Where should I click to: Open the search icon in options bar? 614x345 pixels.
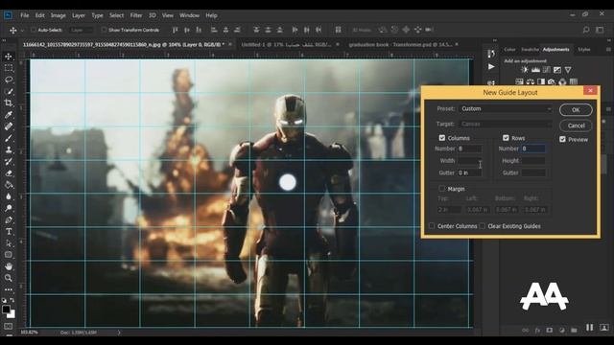click(586, 30)
